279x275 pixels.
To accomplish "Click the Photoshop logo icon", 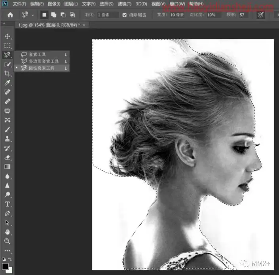I will pyautogui.click(x=5, y=4).
